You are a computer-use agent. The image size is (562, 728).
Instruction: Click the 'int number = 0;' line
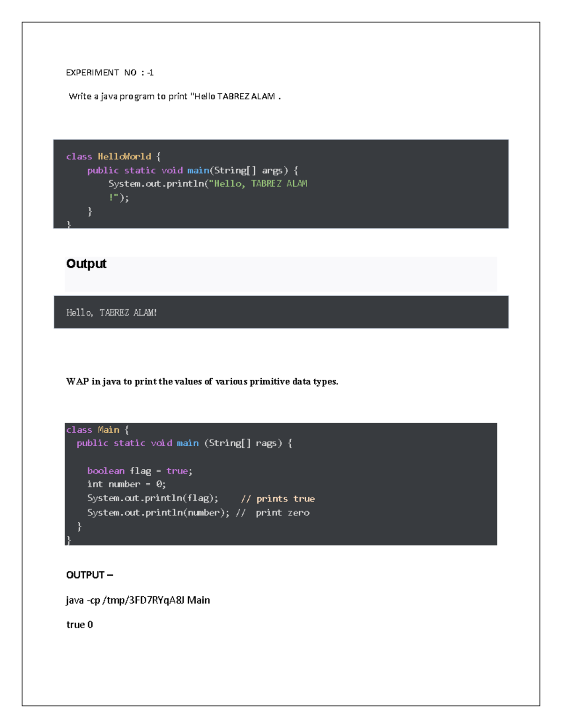click(x=126, y=484)
